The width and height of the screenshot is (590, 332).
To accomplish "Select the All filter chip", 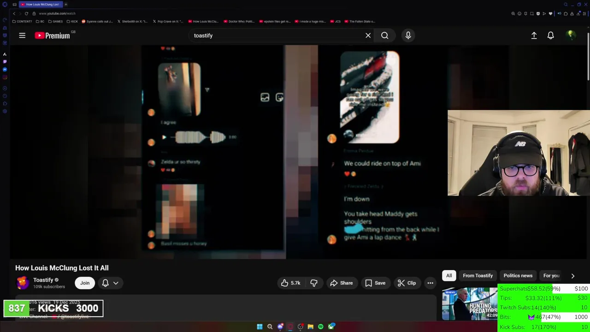I will 449,276.
